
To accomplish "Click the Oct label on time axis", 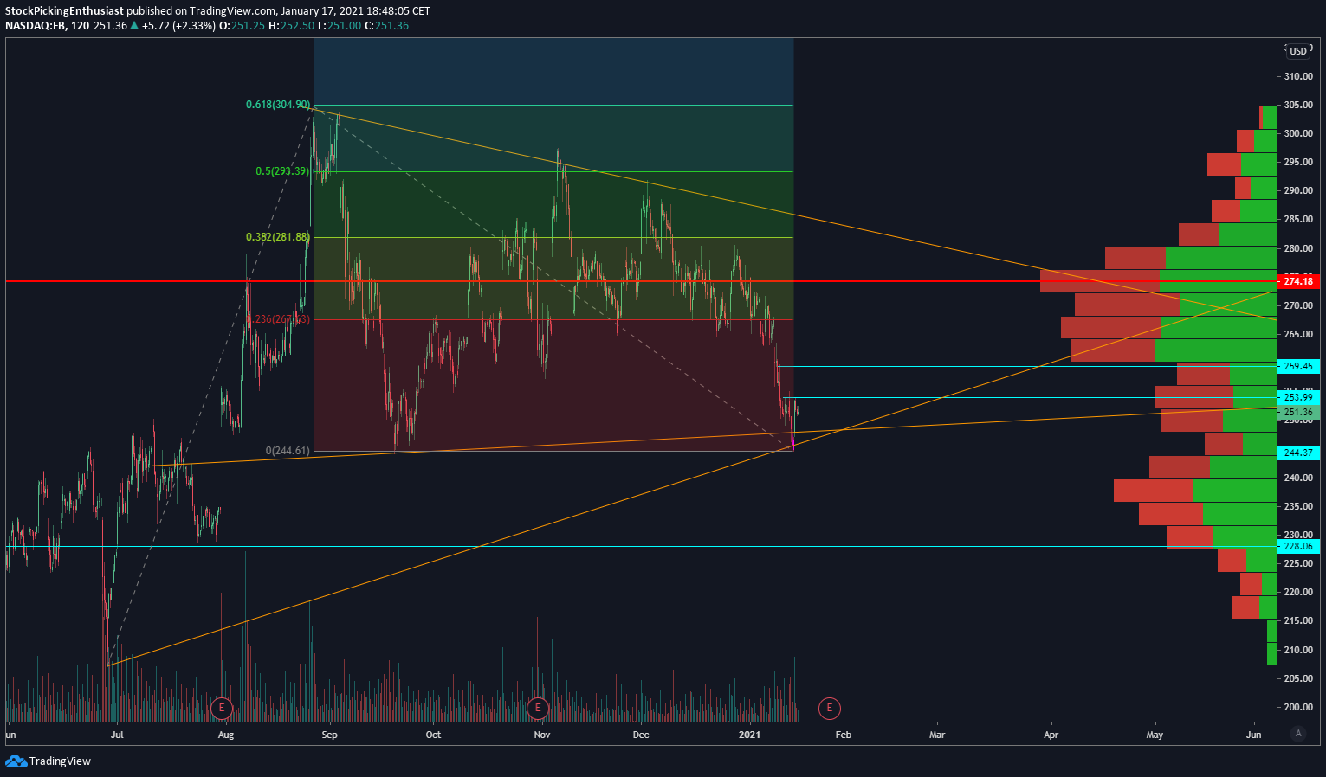I will (433, 735).
